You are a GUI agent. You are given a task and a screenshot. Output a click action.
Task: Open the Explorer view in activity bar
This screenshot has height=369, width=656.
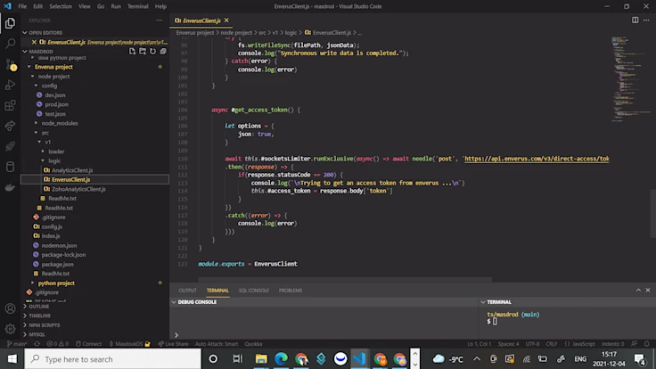10,23
